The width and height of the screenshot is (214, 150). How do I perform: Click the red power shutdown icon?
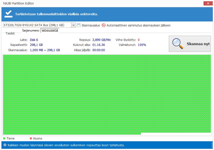(x=104, y=25)
